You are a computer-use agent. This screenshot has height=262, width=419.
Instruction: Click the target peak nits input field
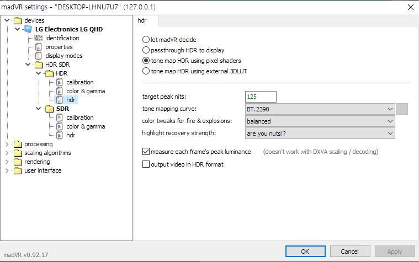click(261, 97)
